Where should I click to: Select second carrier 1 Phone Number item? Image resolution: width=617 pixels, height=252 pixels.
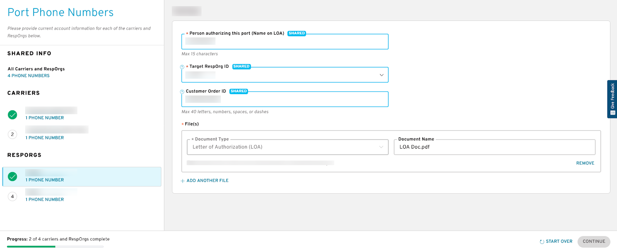(x=44, y=138)
